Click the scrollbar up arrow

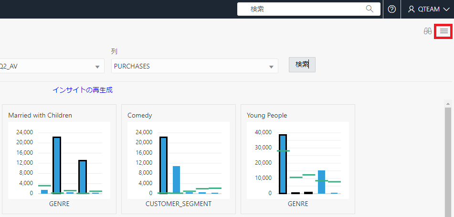coord(448,103)
